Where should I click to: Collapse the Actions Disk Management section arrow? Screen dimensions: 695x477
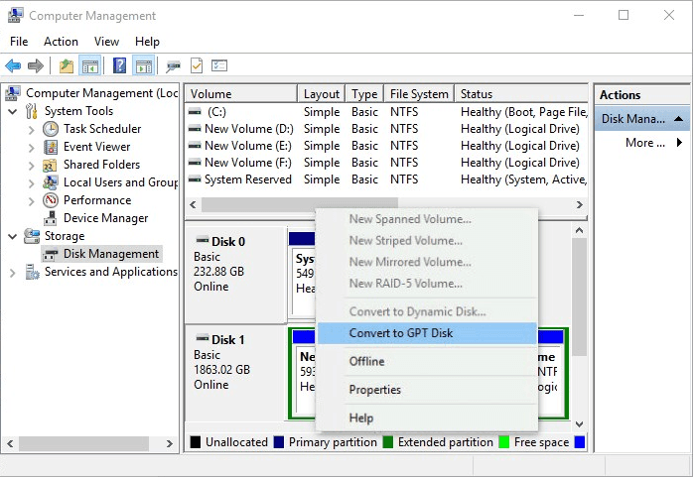point(679,119)
